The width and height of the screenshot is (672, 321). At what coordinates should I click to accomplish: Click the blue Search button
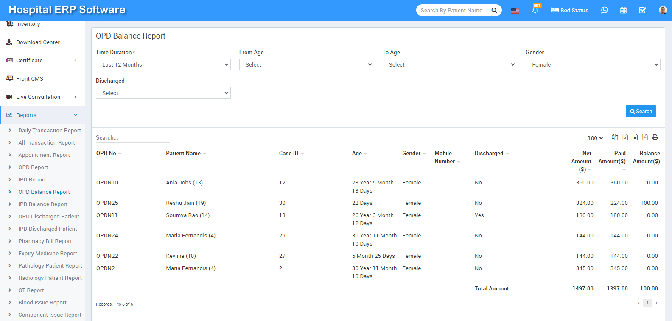click(x=641, y=111)
